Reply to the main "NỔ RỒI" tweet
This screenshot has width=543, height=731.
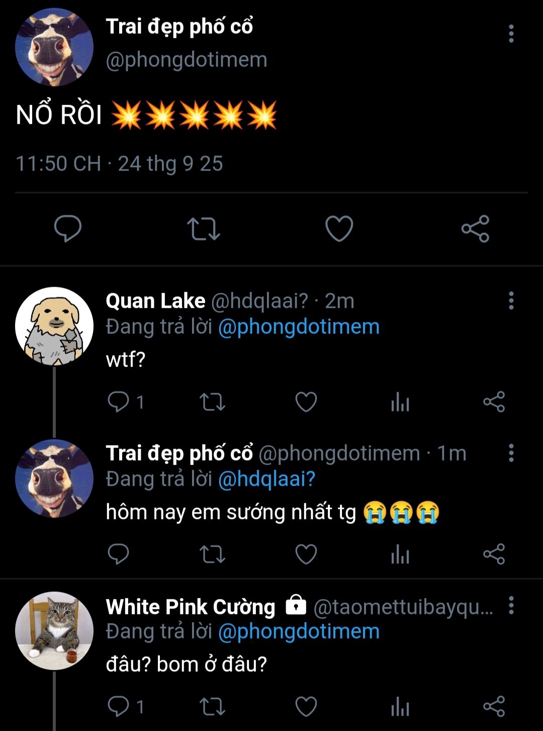[x=68, y=229]
